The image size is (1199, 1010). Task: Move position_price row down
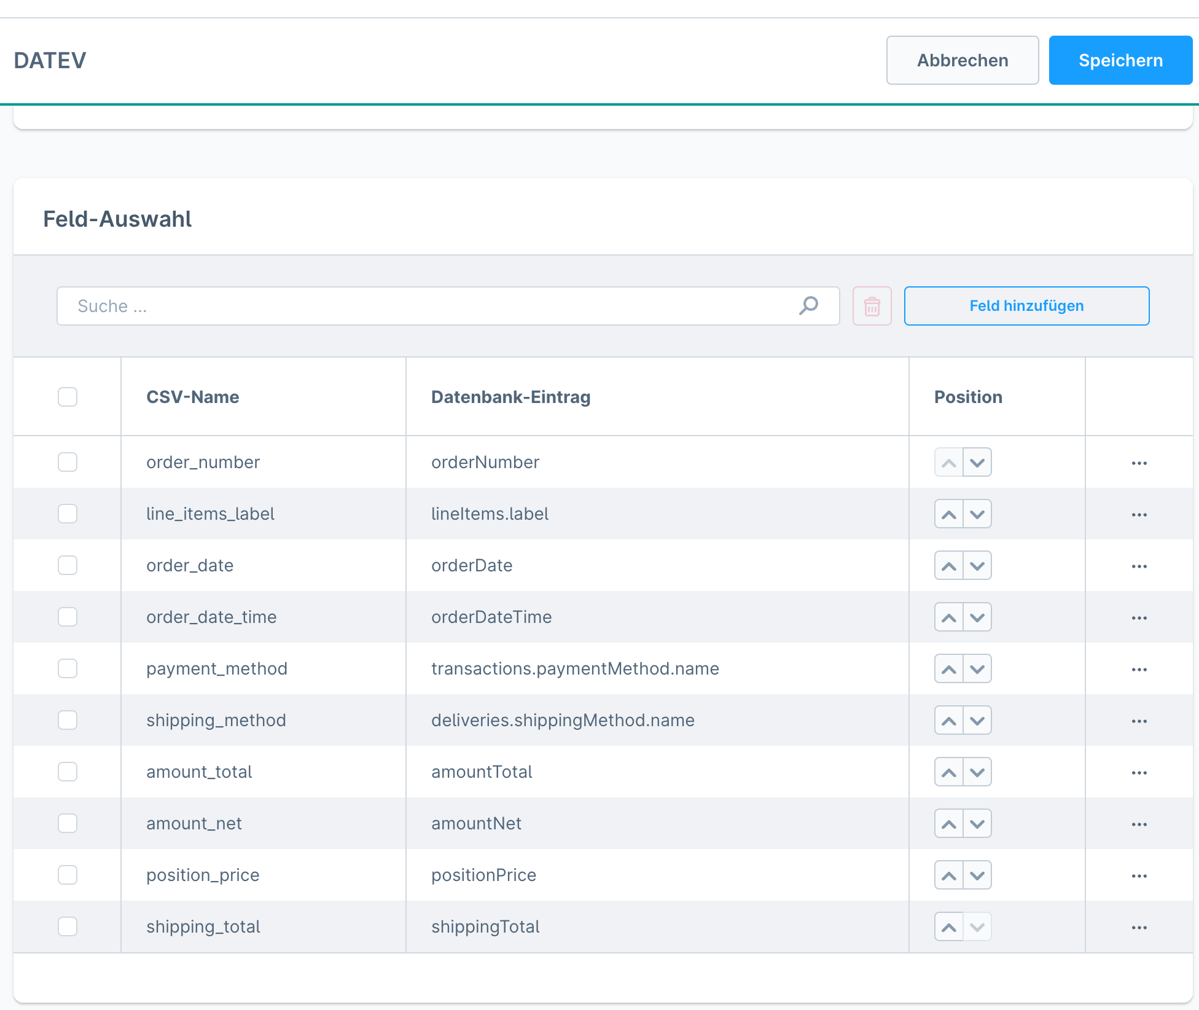pos(977,875)
